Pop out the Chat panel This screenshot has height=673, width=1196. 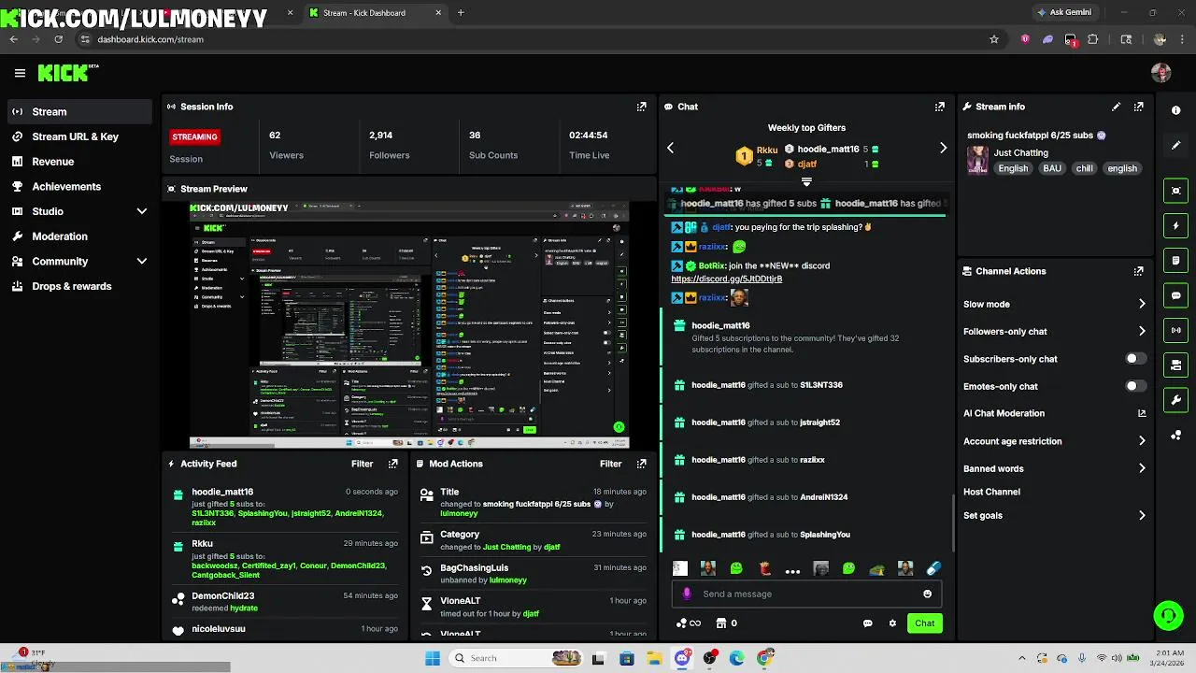pos(940,107)
